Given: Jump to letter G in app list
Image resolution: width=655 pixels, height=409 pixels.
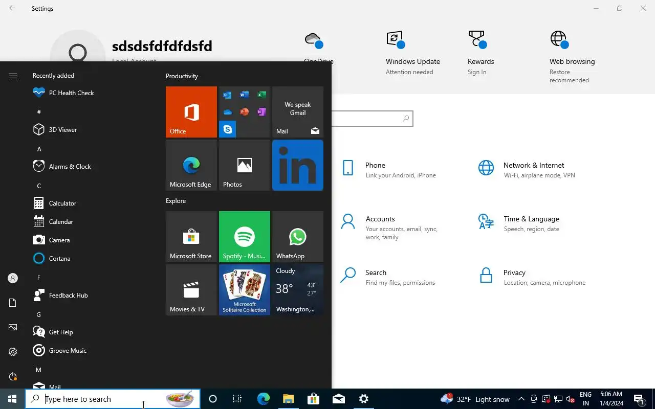Looking at the screenshot, I should 39,314.
